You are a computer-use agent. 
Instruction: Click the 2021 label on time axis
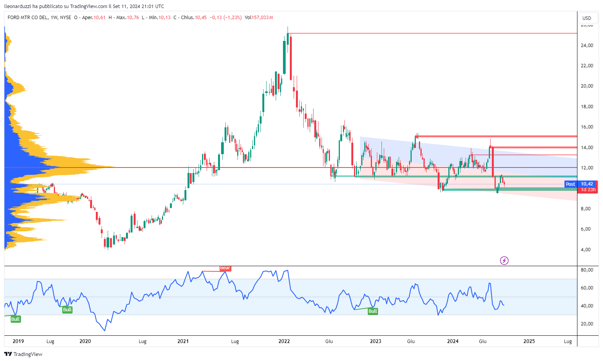(x=183, y=341)
